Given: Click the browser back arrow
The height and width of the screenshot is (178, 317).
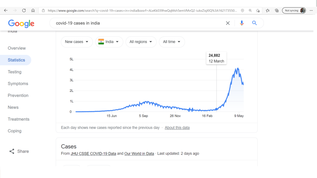Looking at the screenshot, I should (6, 11).
